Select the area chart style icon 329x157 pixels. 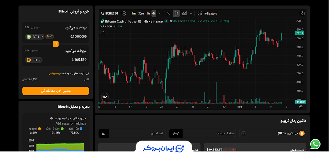pyautogui.click(x=184, y=14)
